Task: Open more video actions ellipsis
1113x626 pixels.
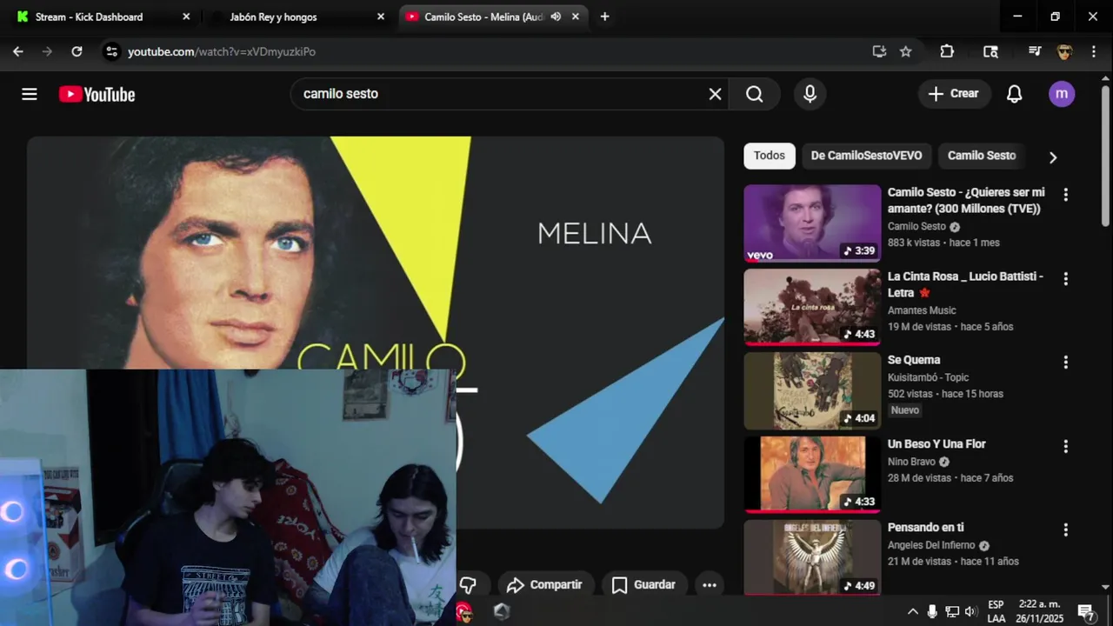Action: 710,585
